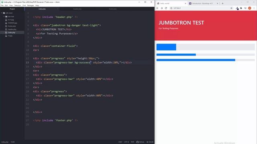Collapse the root project folder in tree
The image size is (257, 144).
tap(2, 13)
